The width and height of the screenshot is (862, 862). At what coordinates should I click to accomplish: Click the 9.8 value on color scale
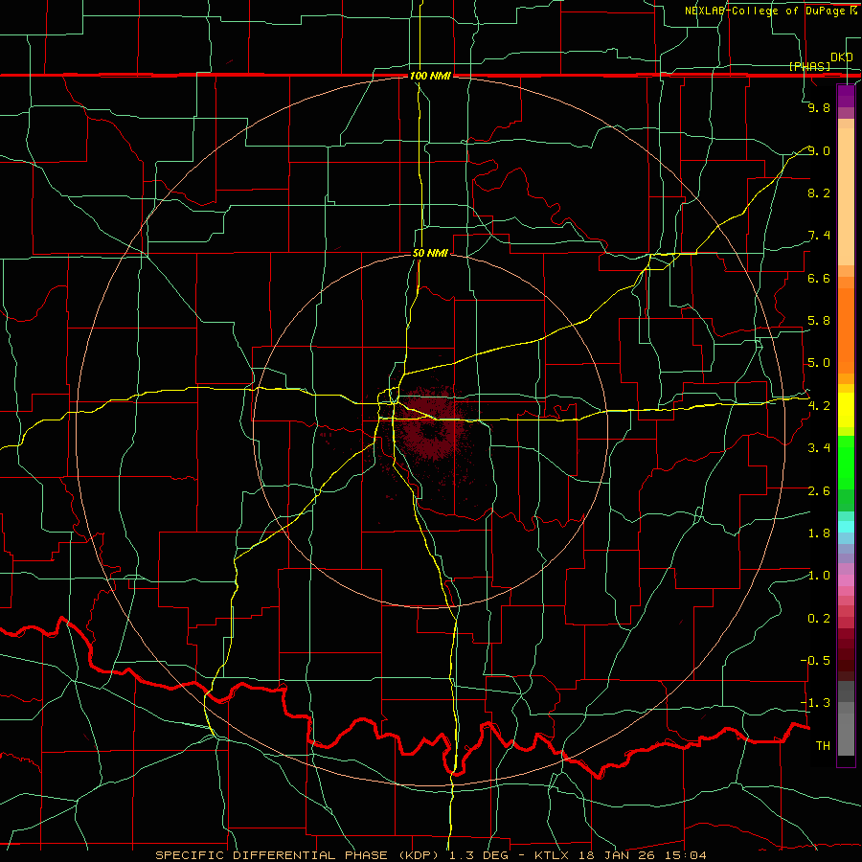coord(819,108)
